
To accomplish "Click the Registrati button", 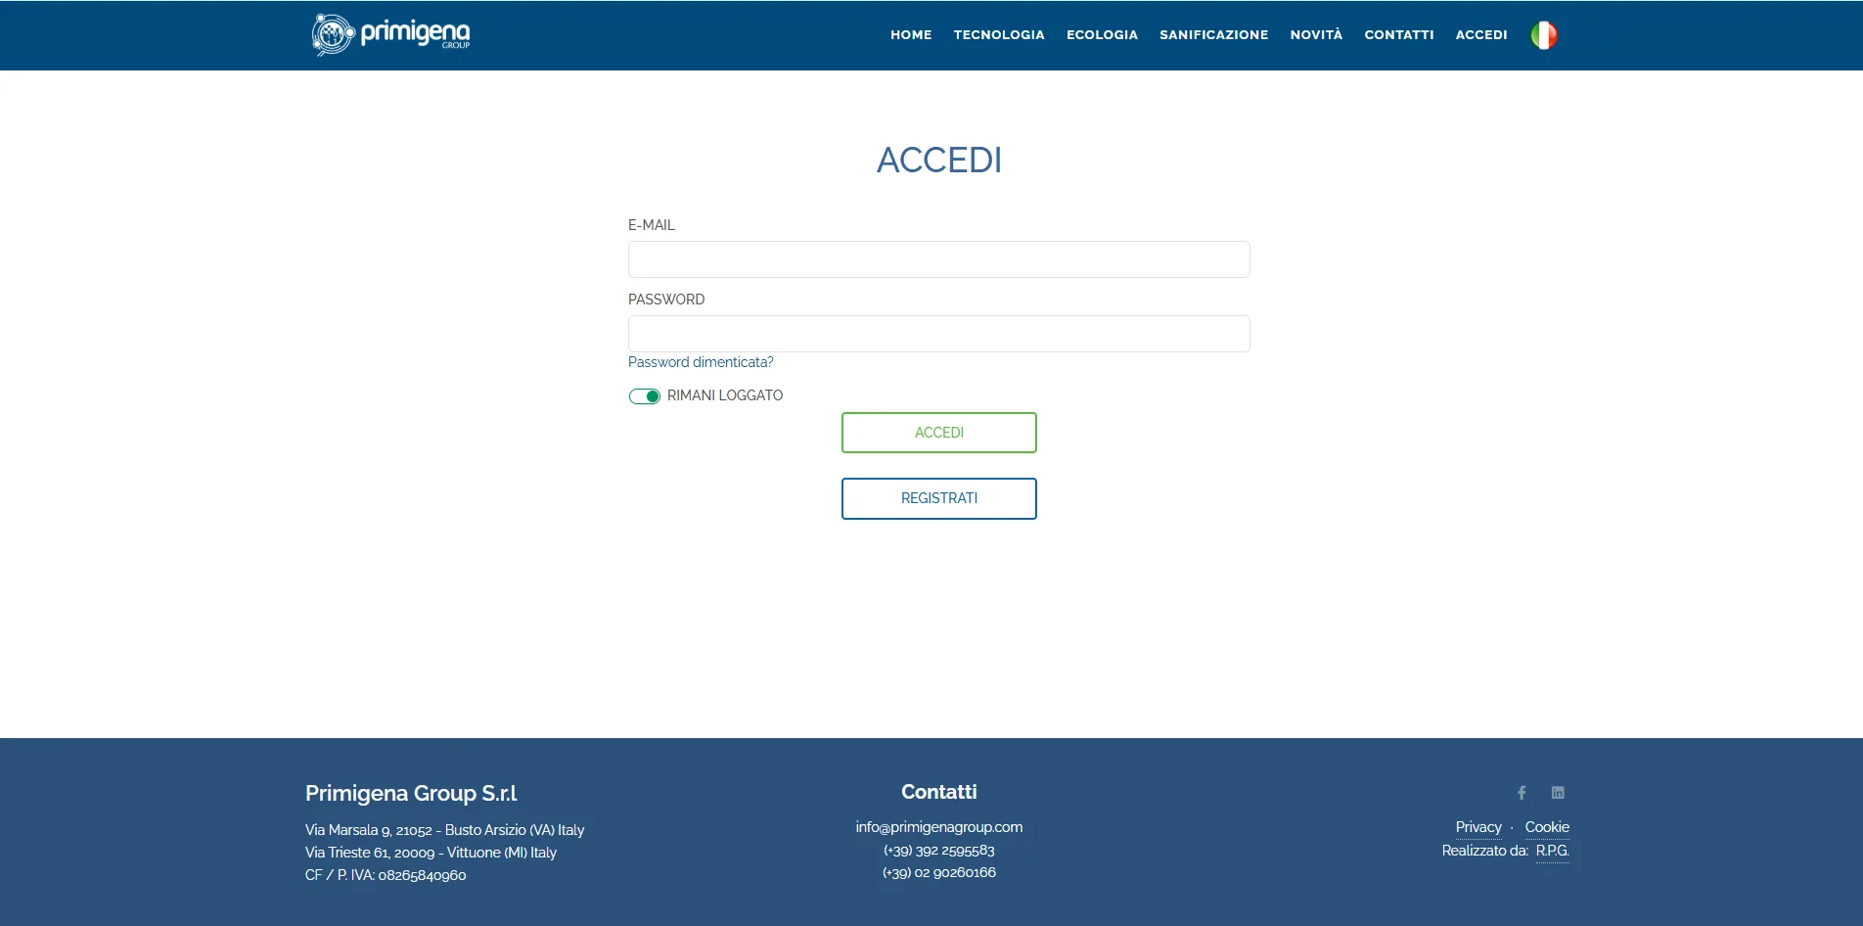I will coord(939,498).
